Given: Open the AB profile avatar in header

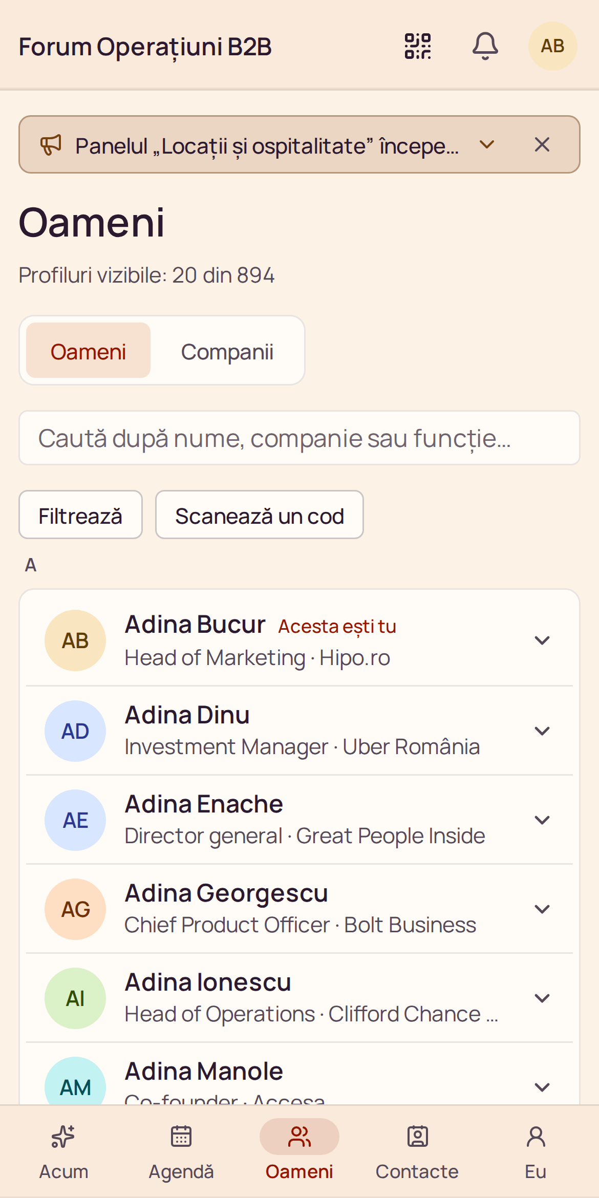Looking at the screenshot, I should click(553, 46).
